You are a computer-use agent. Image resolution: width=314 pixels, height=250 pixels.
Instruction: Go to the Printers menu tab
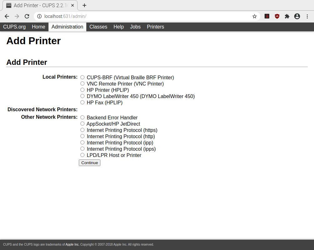click(x=155, y=27)
